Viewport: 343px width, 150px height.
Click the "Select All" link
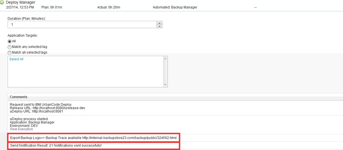tap(16, 59)
